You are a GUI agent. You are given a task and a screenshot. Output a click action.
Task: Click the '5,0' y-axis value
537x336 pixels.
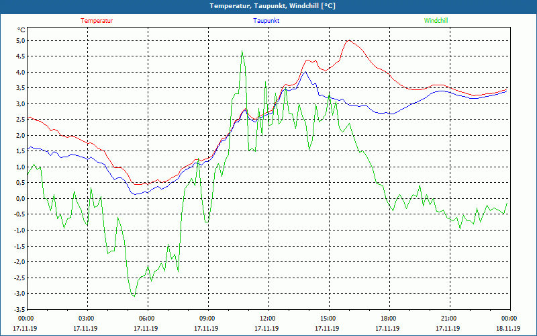21,41
